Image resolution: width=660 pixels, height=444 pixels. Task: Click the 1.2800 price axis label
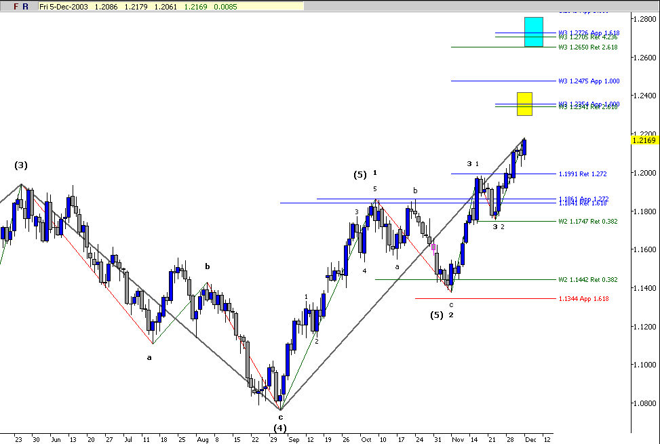click(x=645, y=19)
